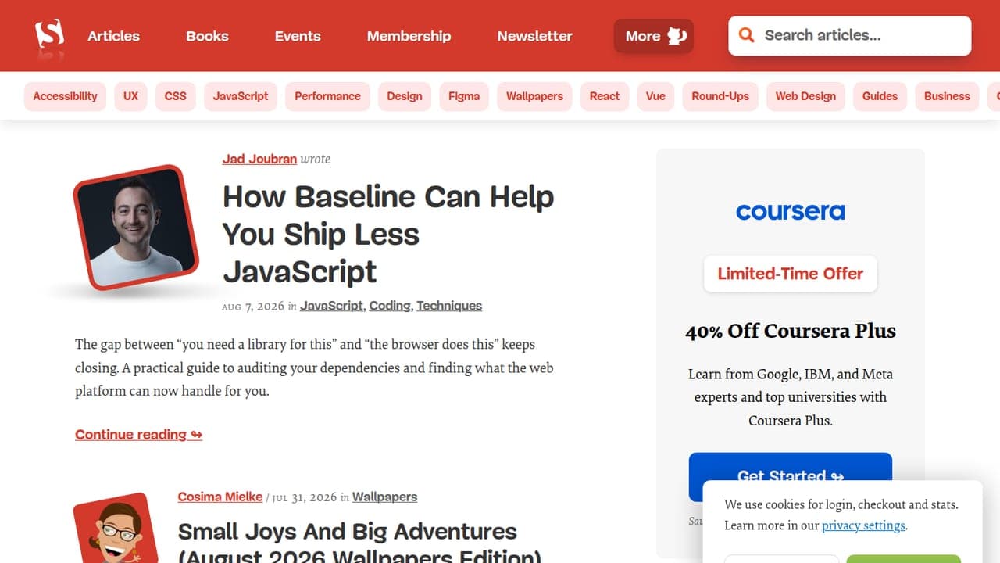This screenshot has width=1000, height=563.
Task: Open the CSS topic tag
Action: click(x=176, y=96)
